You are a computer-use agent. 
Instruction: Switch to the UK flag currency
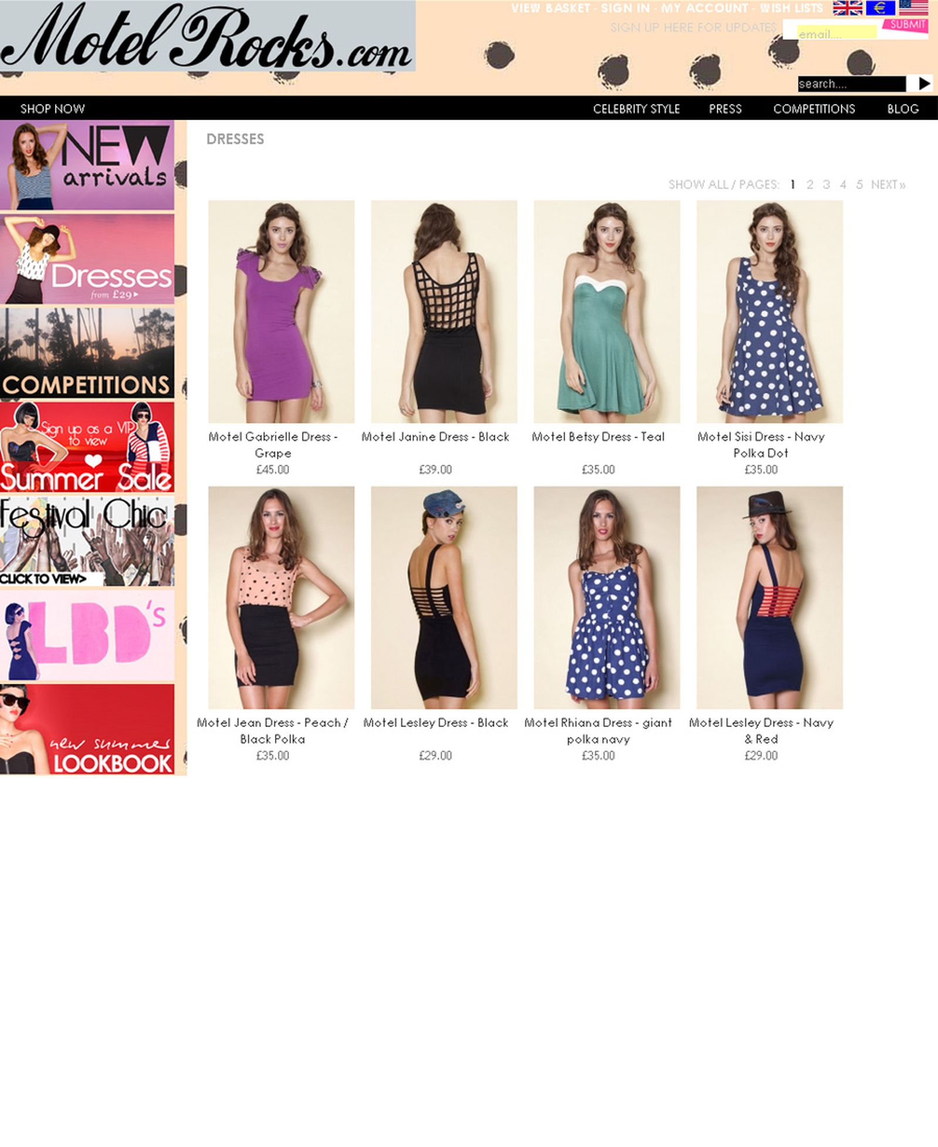847,8
